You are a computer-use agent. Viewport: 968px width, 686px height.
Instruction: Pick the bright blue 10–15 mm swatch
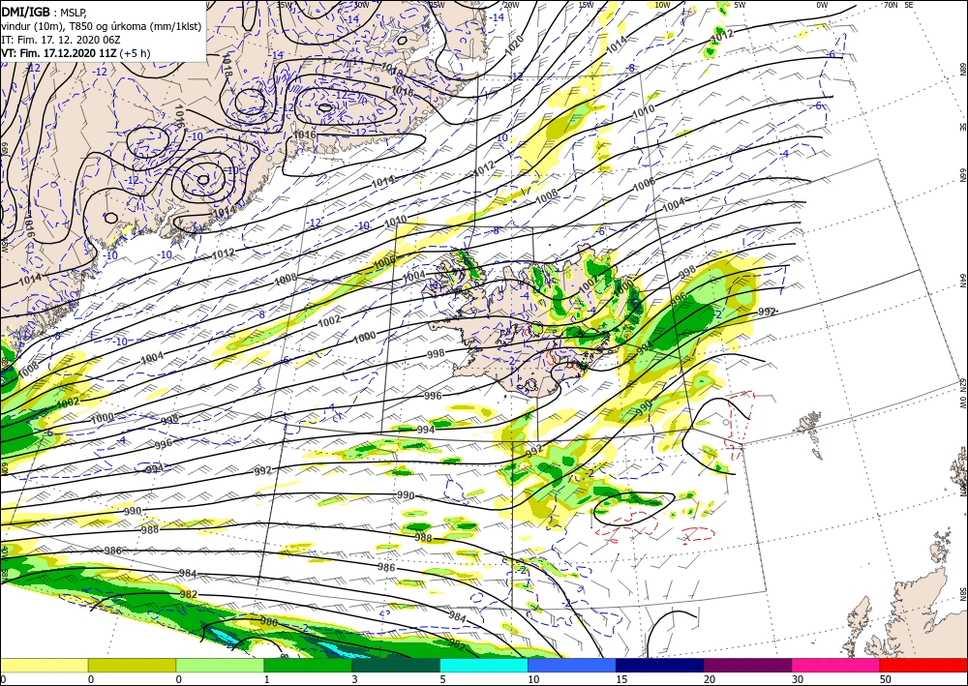(572, 665)
